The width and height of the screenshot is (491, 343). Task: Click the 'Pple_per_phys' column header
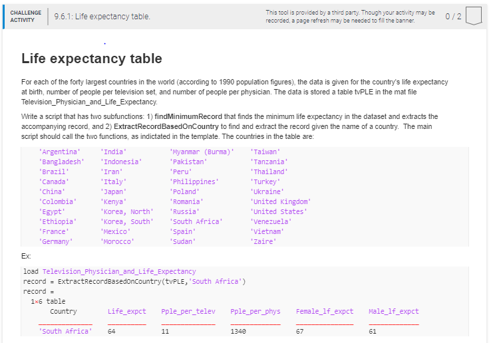point(255,311)
